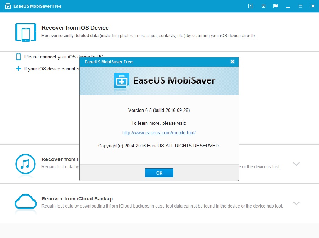Open the title bar dropdown menu icon
The width and height of the screenshot is (319, 238).
click(x=263, y=6)
